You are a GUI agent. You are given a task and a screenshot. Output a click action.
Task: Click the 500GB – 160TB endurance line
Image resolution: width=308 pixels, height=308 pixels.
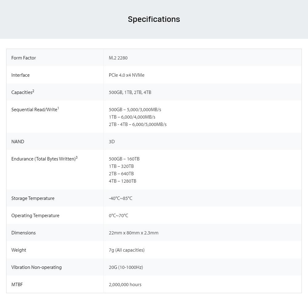(x=124, y=159)
